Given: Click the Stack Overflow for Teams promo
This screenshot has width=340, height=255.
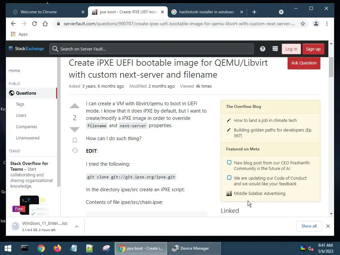Looking at the screenshot, I should coord(32,175).
